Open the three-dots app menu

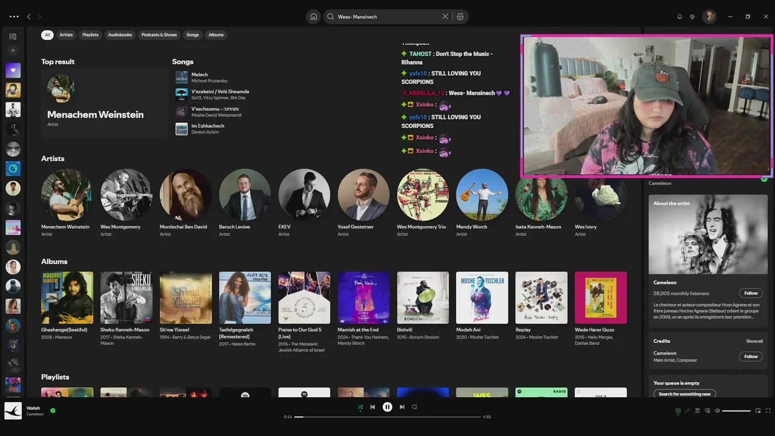14,16
